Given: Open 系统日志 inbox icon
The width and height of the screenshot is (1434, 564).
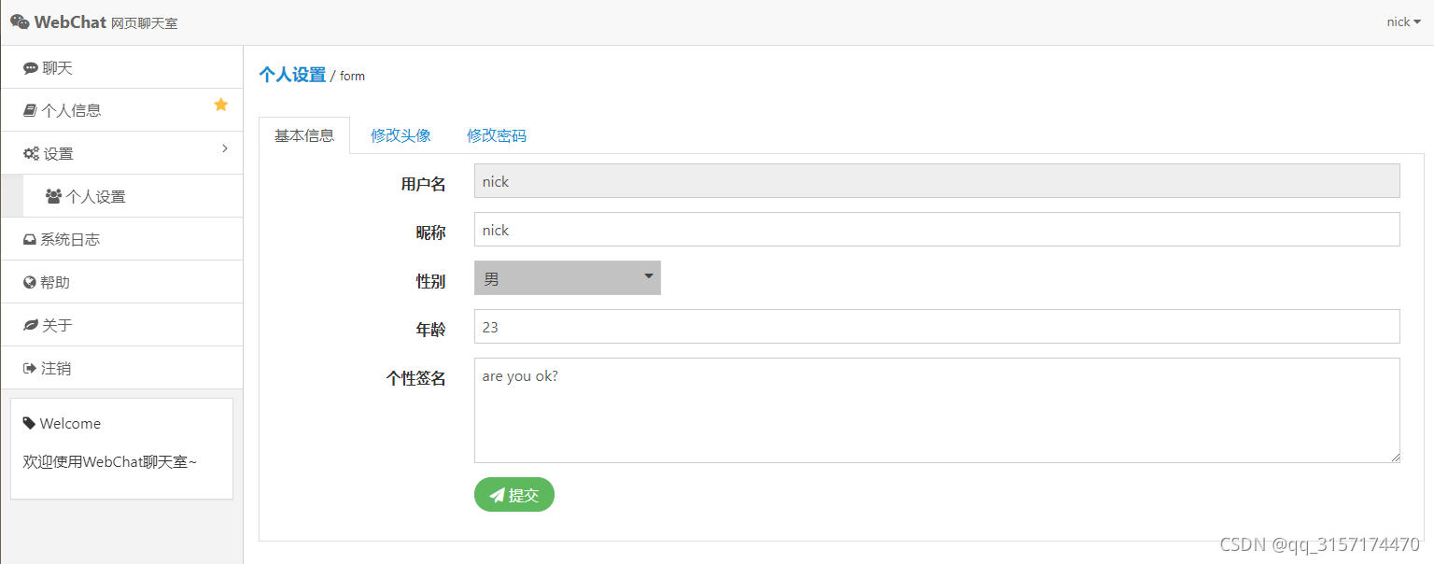Looking at the screenshot, I should point(30,240).
